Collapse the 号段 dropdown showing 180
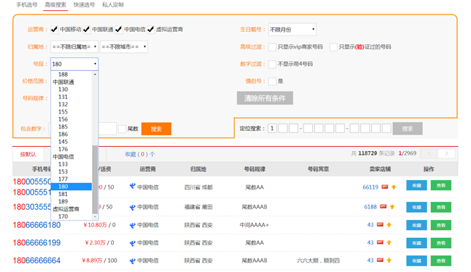The height and width of the screenshot is (272, 471). pos(74,64)
